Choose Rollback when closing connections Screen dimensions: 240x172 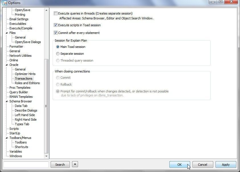[58, 84]
